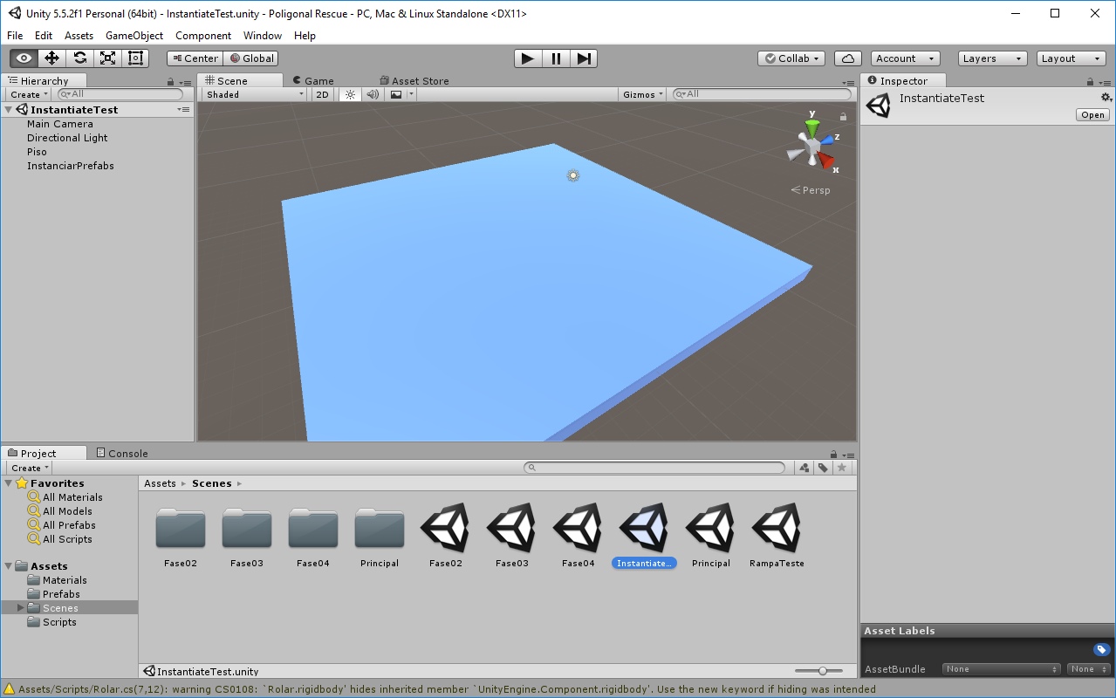The image size is (1116, 698).
Task: Open the Layout dropdown
Action: point(1071,58)
